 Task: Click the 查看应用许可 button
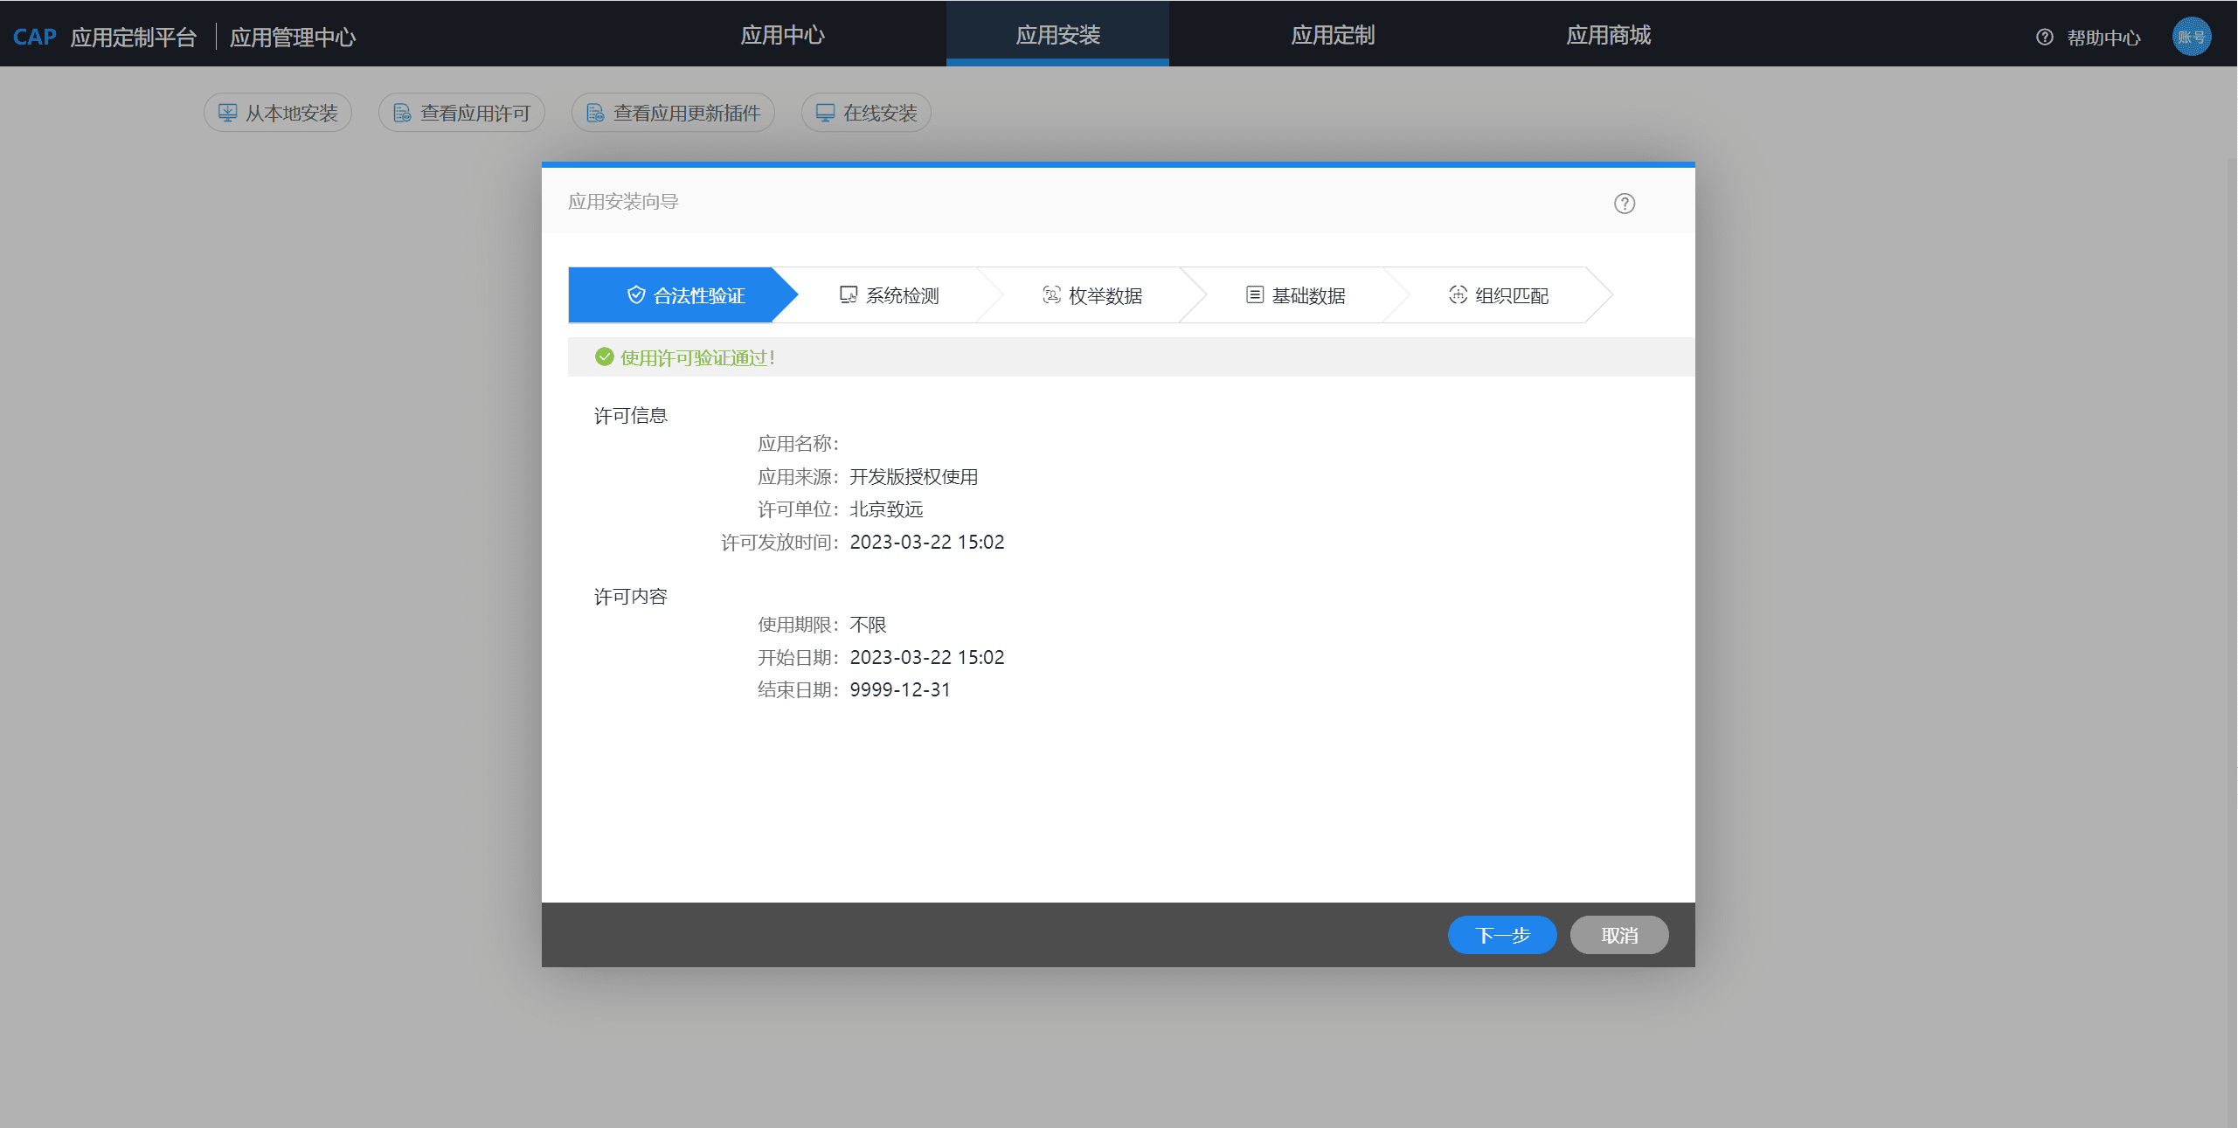pos(461,113)
